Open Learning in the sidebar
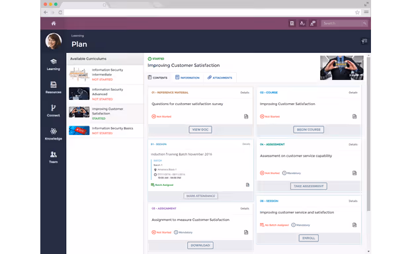Screen dimensions: 410x254 point(54,64)
